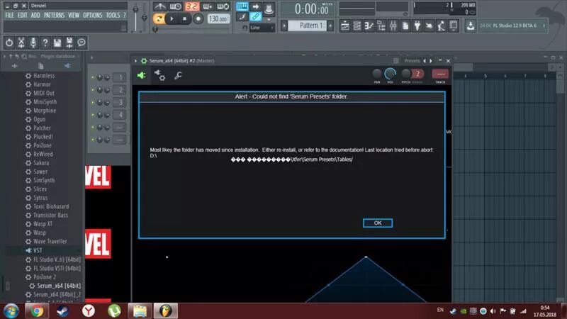This screenshot has height=319, width=567.
Task: Click the tempo field showing 130.000
Action: 218,19
